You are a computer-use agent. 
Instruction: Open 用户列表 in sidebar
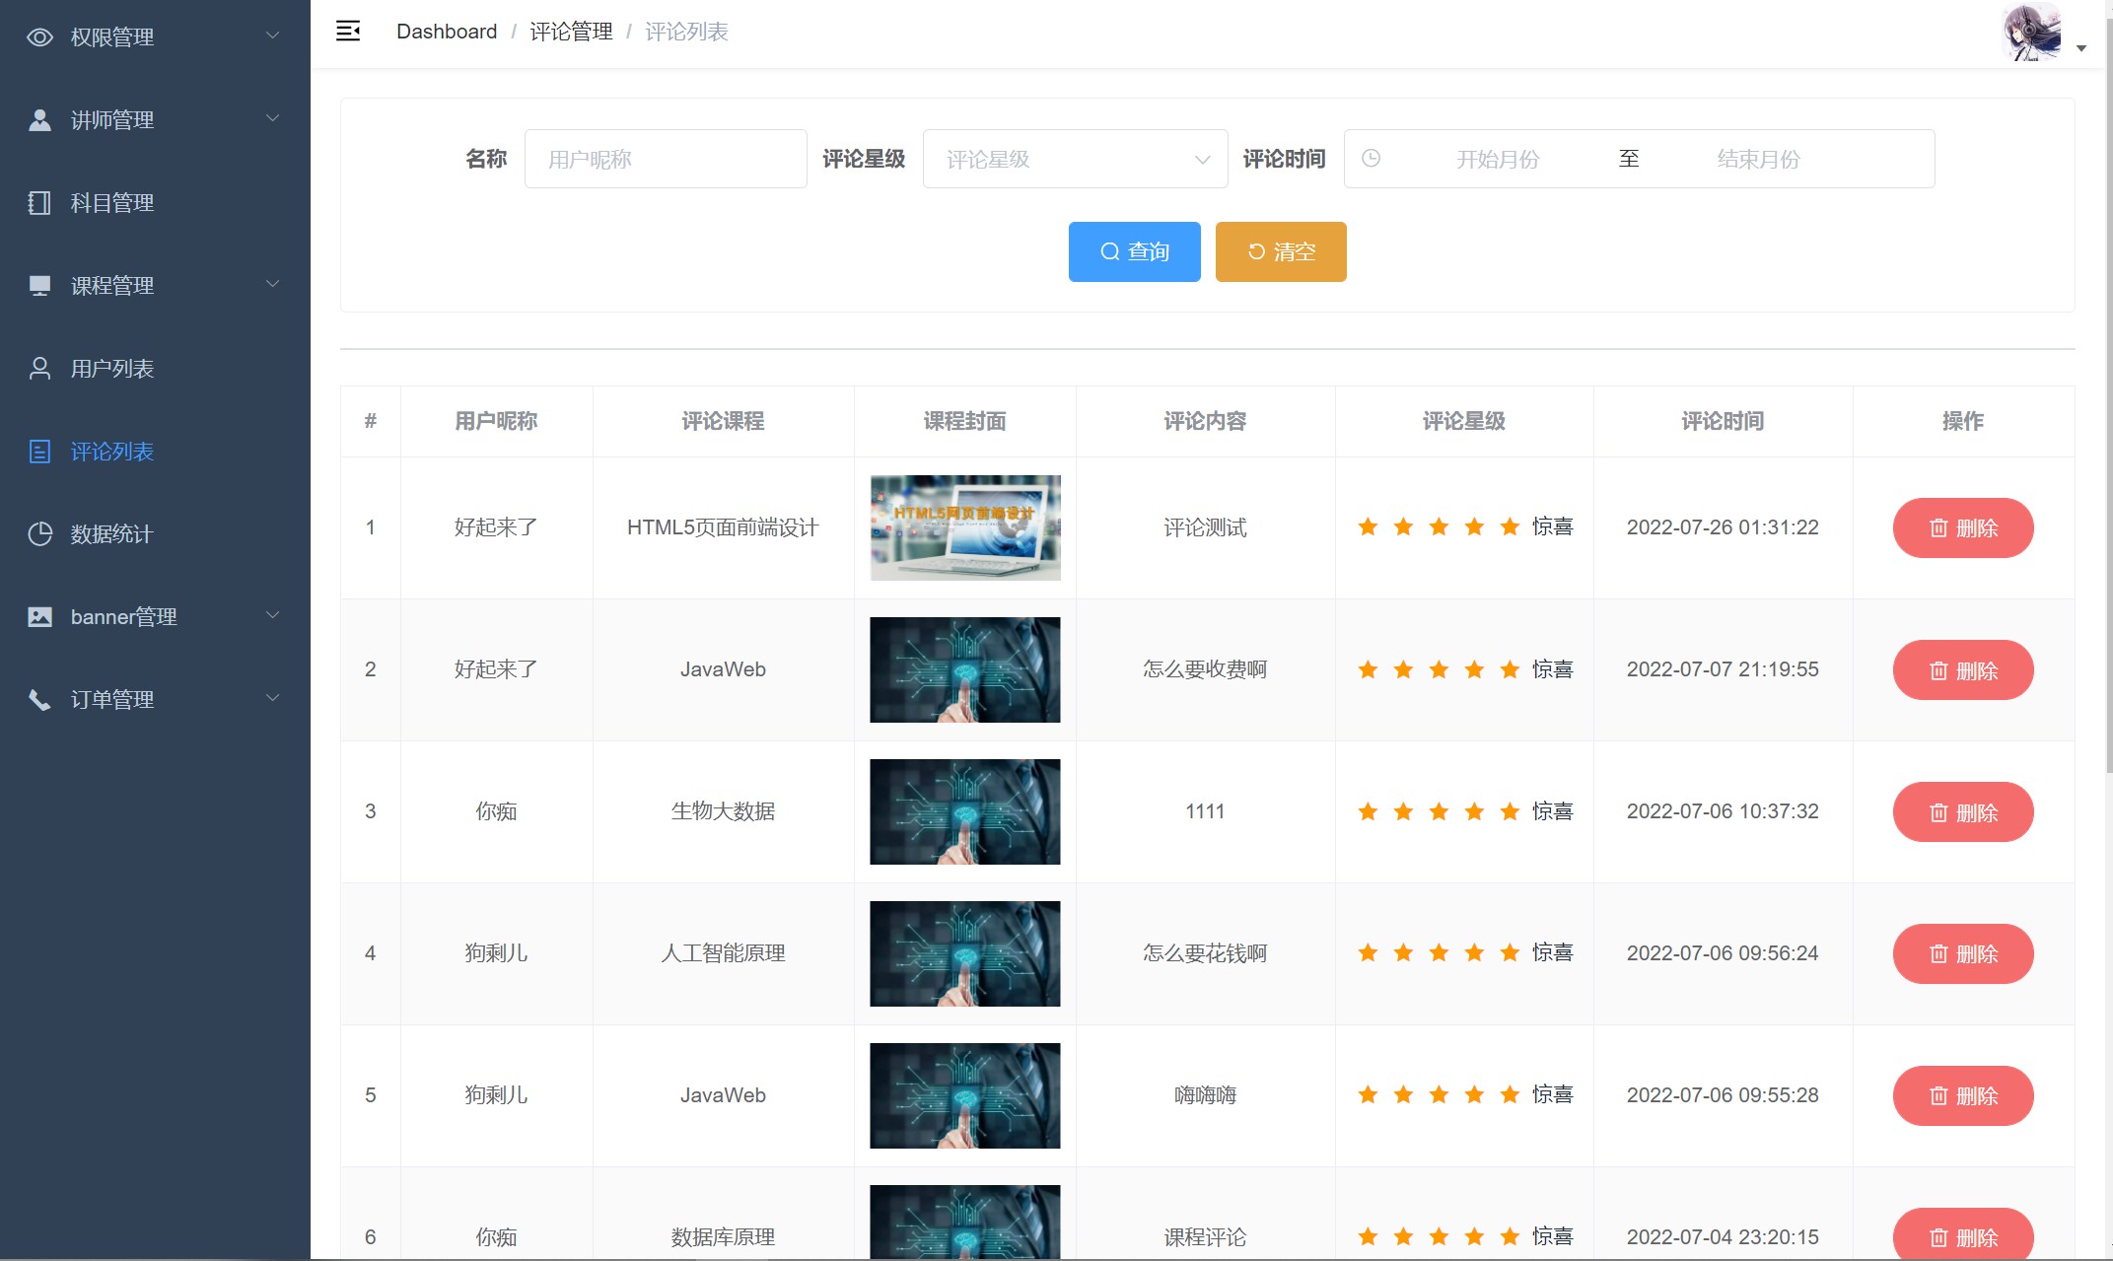[112, 369]
